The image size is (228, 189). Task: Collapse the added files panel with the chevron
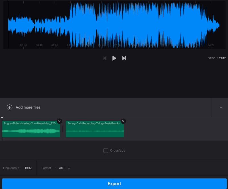pos(220,107)
